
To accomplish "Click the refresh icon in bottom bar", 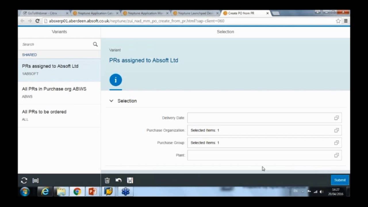I will (24, 181).
